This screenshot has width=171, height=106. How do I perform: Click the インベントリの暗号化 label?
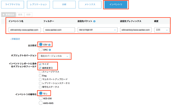pos(26,94)
